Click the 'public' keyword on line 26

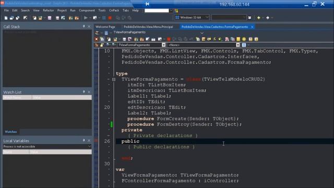click(130, 141)
